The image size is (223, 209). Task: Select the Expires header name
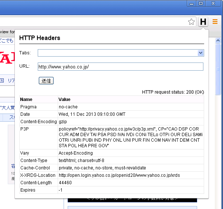[x=28, y=190]
